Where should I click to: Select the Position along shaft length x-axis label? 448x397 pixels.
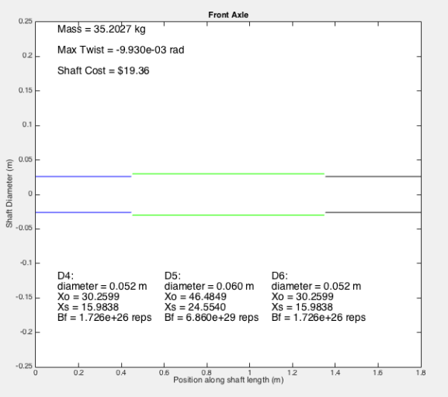[x=228, y=380]
